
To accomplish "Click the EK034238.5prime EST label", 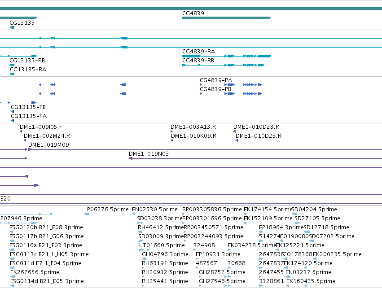I will 251,245.
